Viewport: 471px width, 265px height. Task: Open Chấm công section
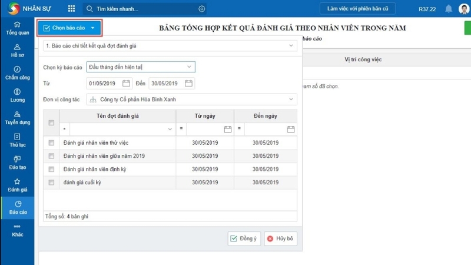point(18,73)
